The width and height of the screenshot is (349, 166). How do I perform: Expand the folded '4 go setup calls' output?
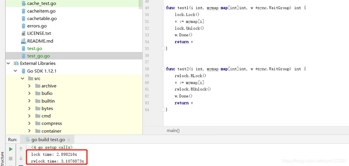tap(29, 147)
